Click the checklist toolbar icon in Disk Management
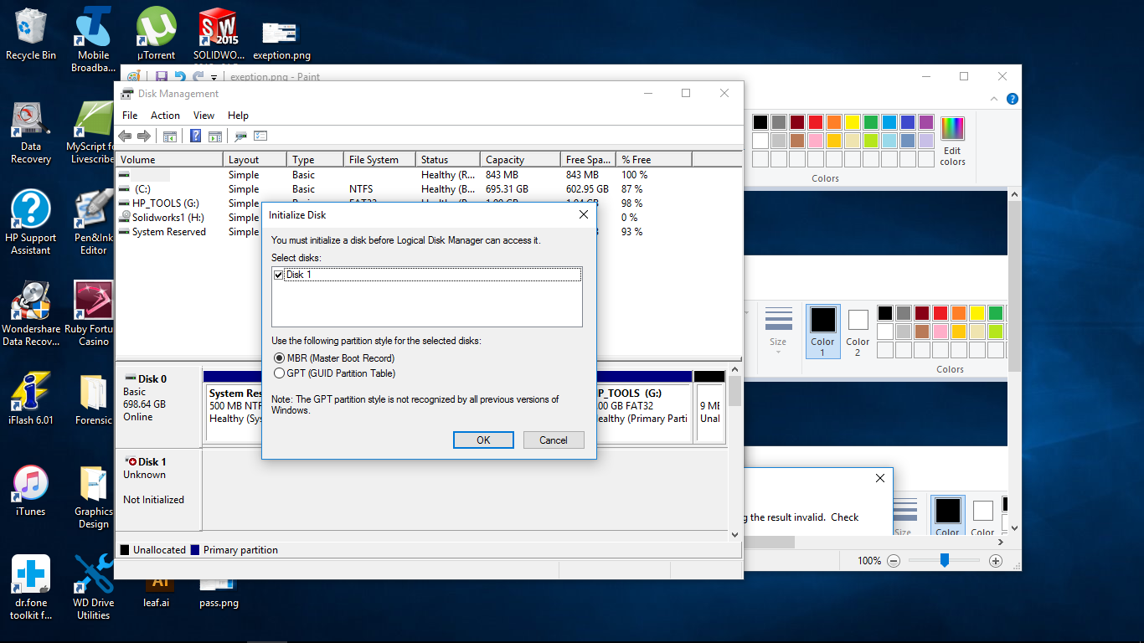Screen dimensions: 1144x643 (260, 136)
